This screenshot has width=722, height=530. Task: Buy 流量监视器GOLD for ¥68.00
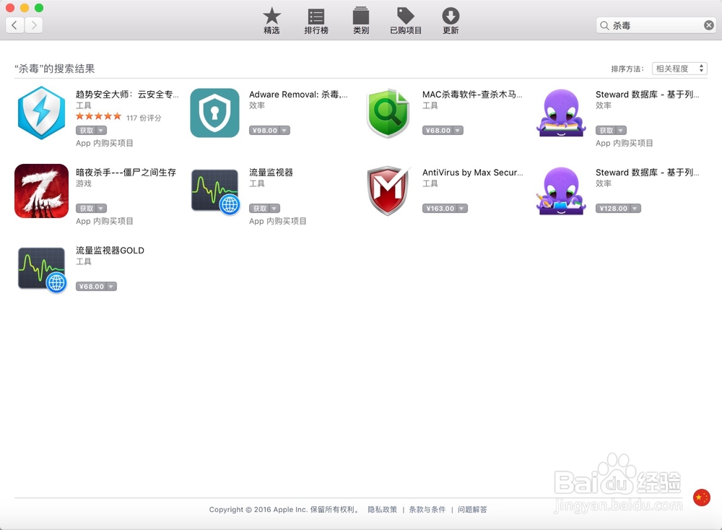(91, 287)
